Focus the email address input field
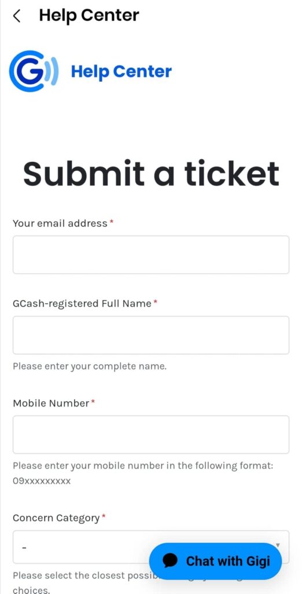This screenshot has width=302, height=594. tap(151, 255)
